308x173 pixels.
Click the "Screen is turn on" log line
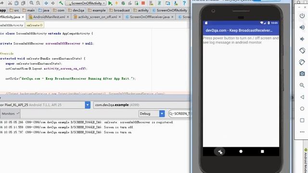pyautogui.click(x=66, y=133)
